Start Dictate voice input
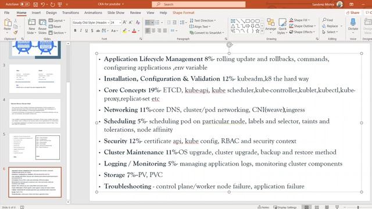Screen dimensions: 372x209 coord(353,26)
